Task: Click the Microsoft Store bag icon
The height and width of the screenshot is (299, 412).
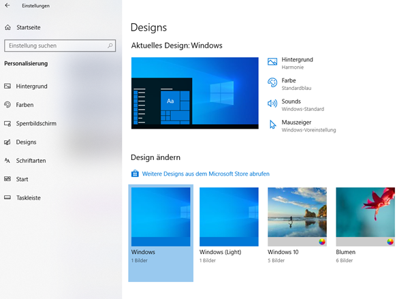Action: (x=135, y=174)
